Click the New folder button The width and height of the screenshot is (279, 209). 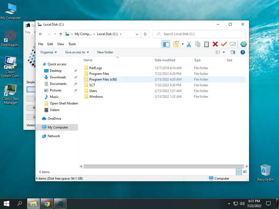(x=105, y=52)
